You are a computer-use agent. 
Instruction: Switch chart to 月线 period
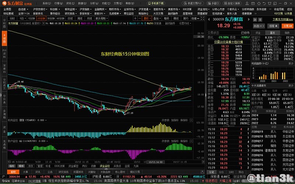(89, 18)
